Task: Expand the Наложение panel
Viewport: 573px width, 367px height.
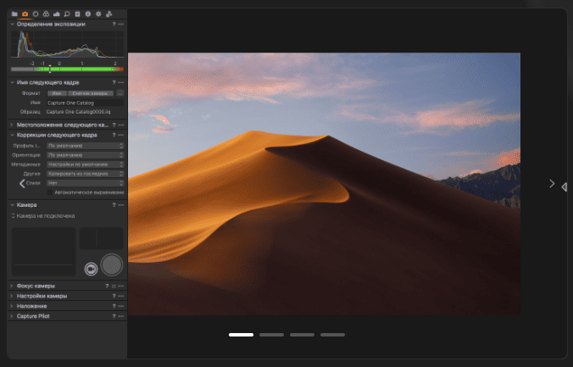Action: [12, 306]
